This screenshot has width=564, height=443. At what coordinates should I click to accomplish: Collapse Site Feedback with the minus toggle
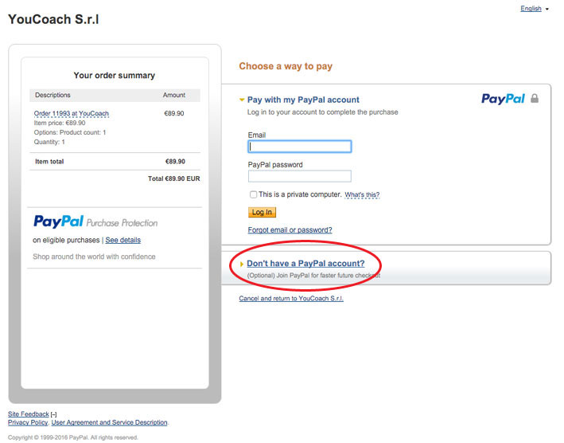53,414
